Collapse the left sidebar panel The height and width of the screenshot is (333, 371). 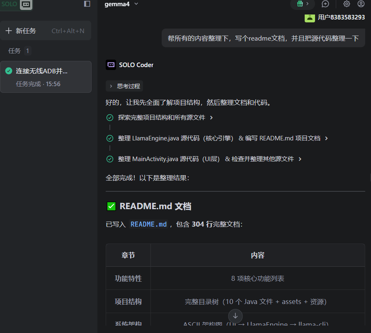(x=87, y=4)
